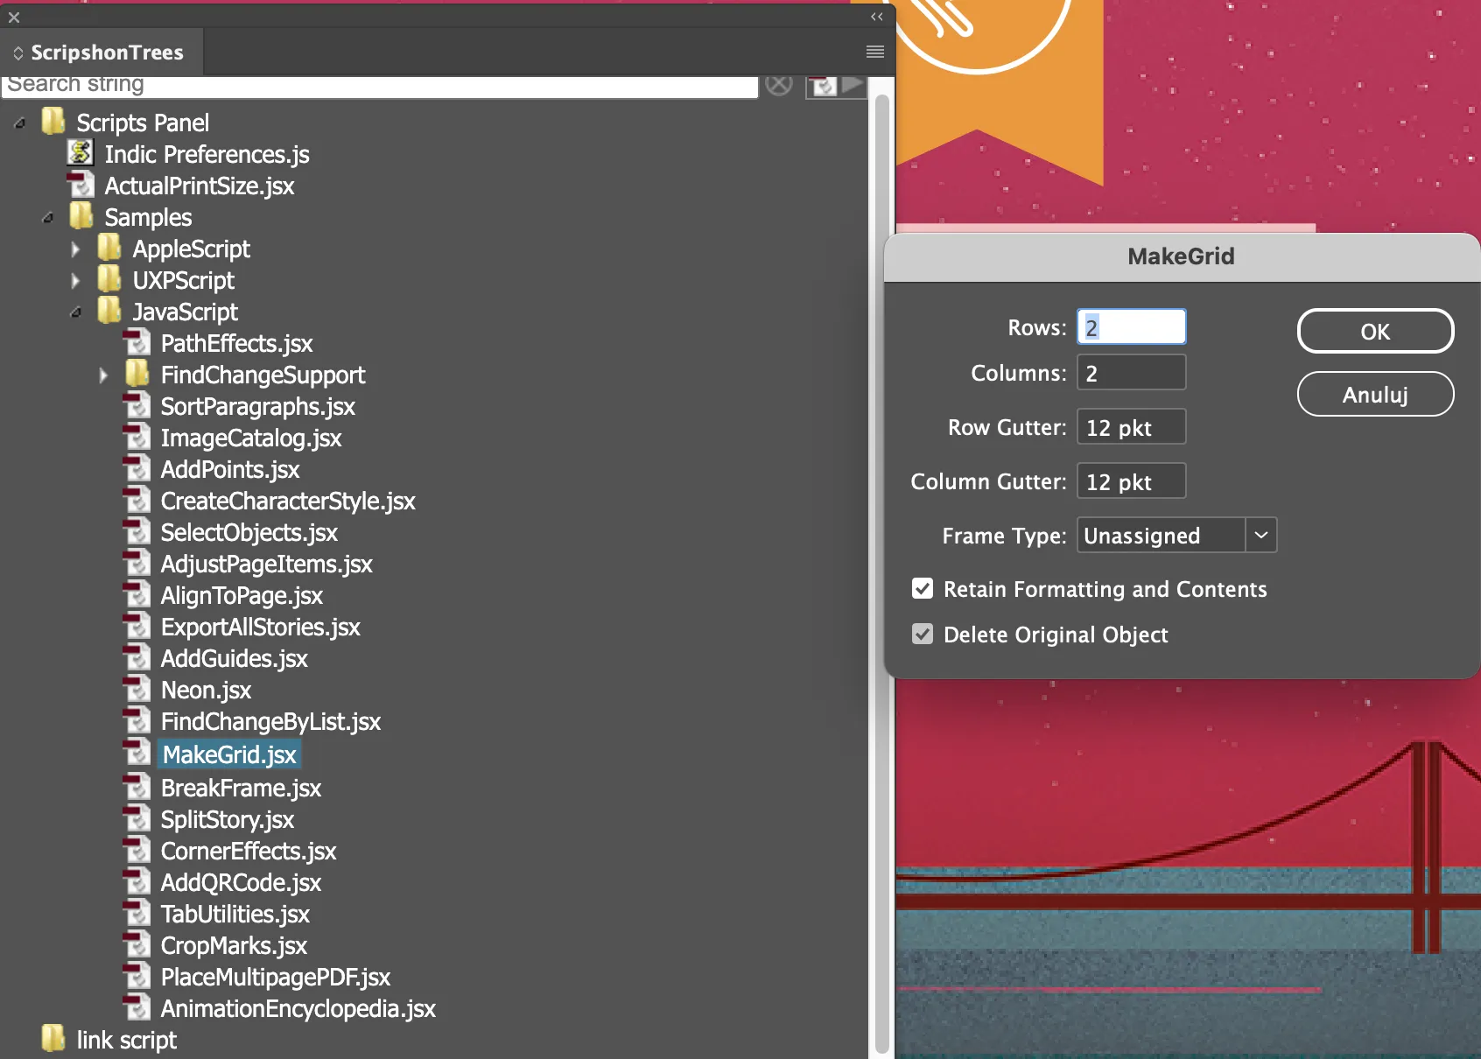The height and width of the screenshot is (1059, 1481).
Task: Click the Indic Preferences.js script icon
Action: click(81, 154)
